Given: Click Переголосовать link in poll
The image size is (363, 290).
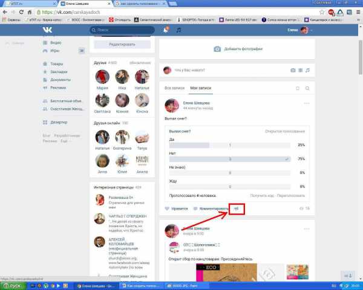Looking at the screenshot, I should point(291,196).
